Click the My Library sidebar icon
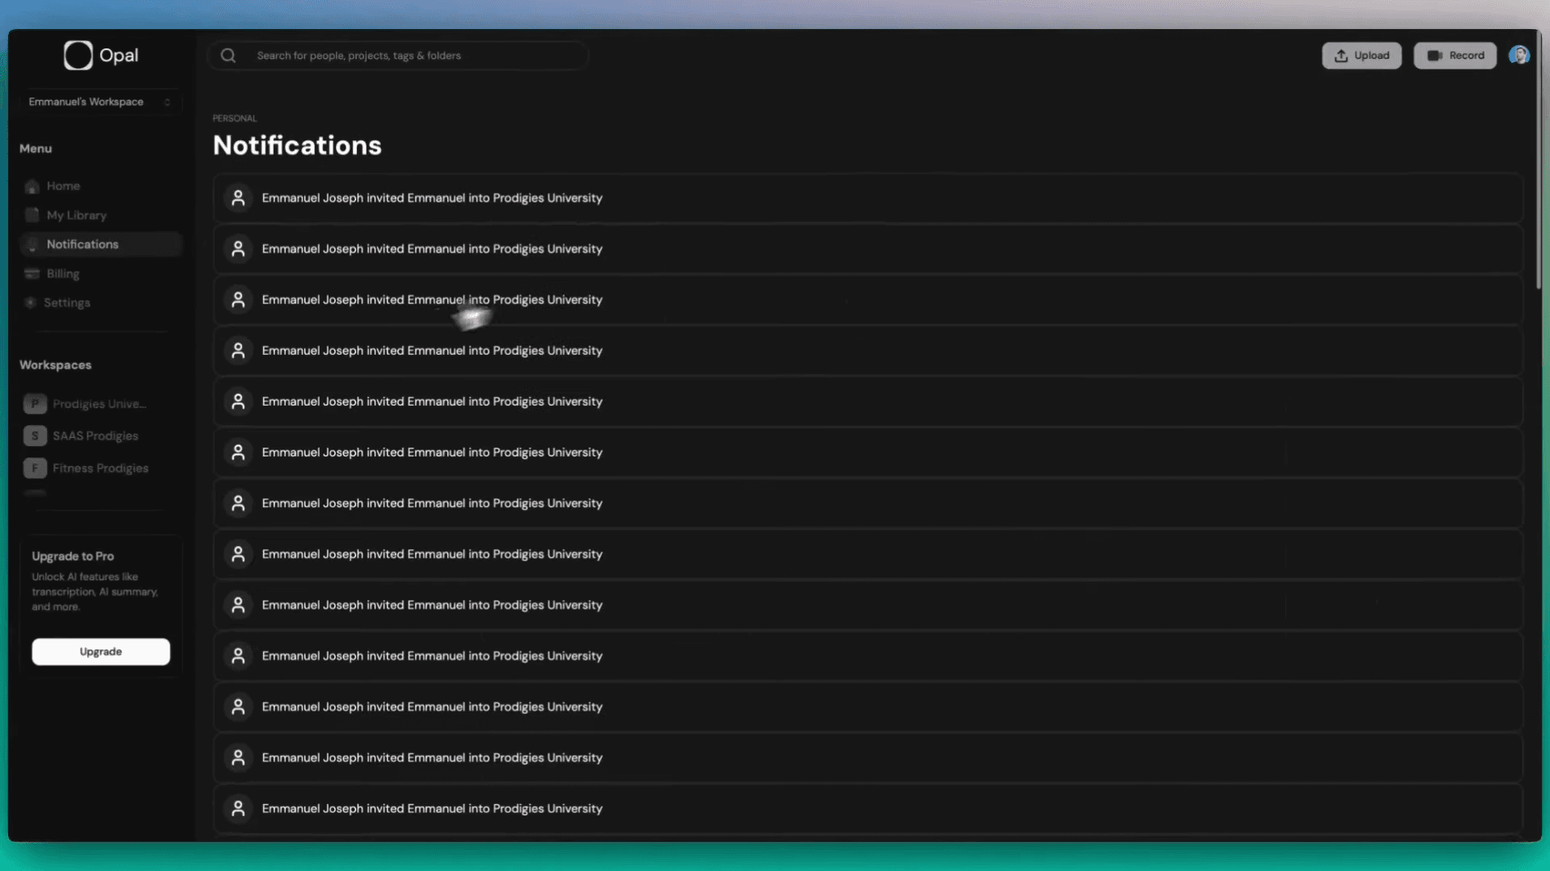The image size is (1550, 871). [x=32, y=215]
